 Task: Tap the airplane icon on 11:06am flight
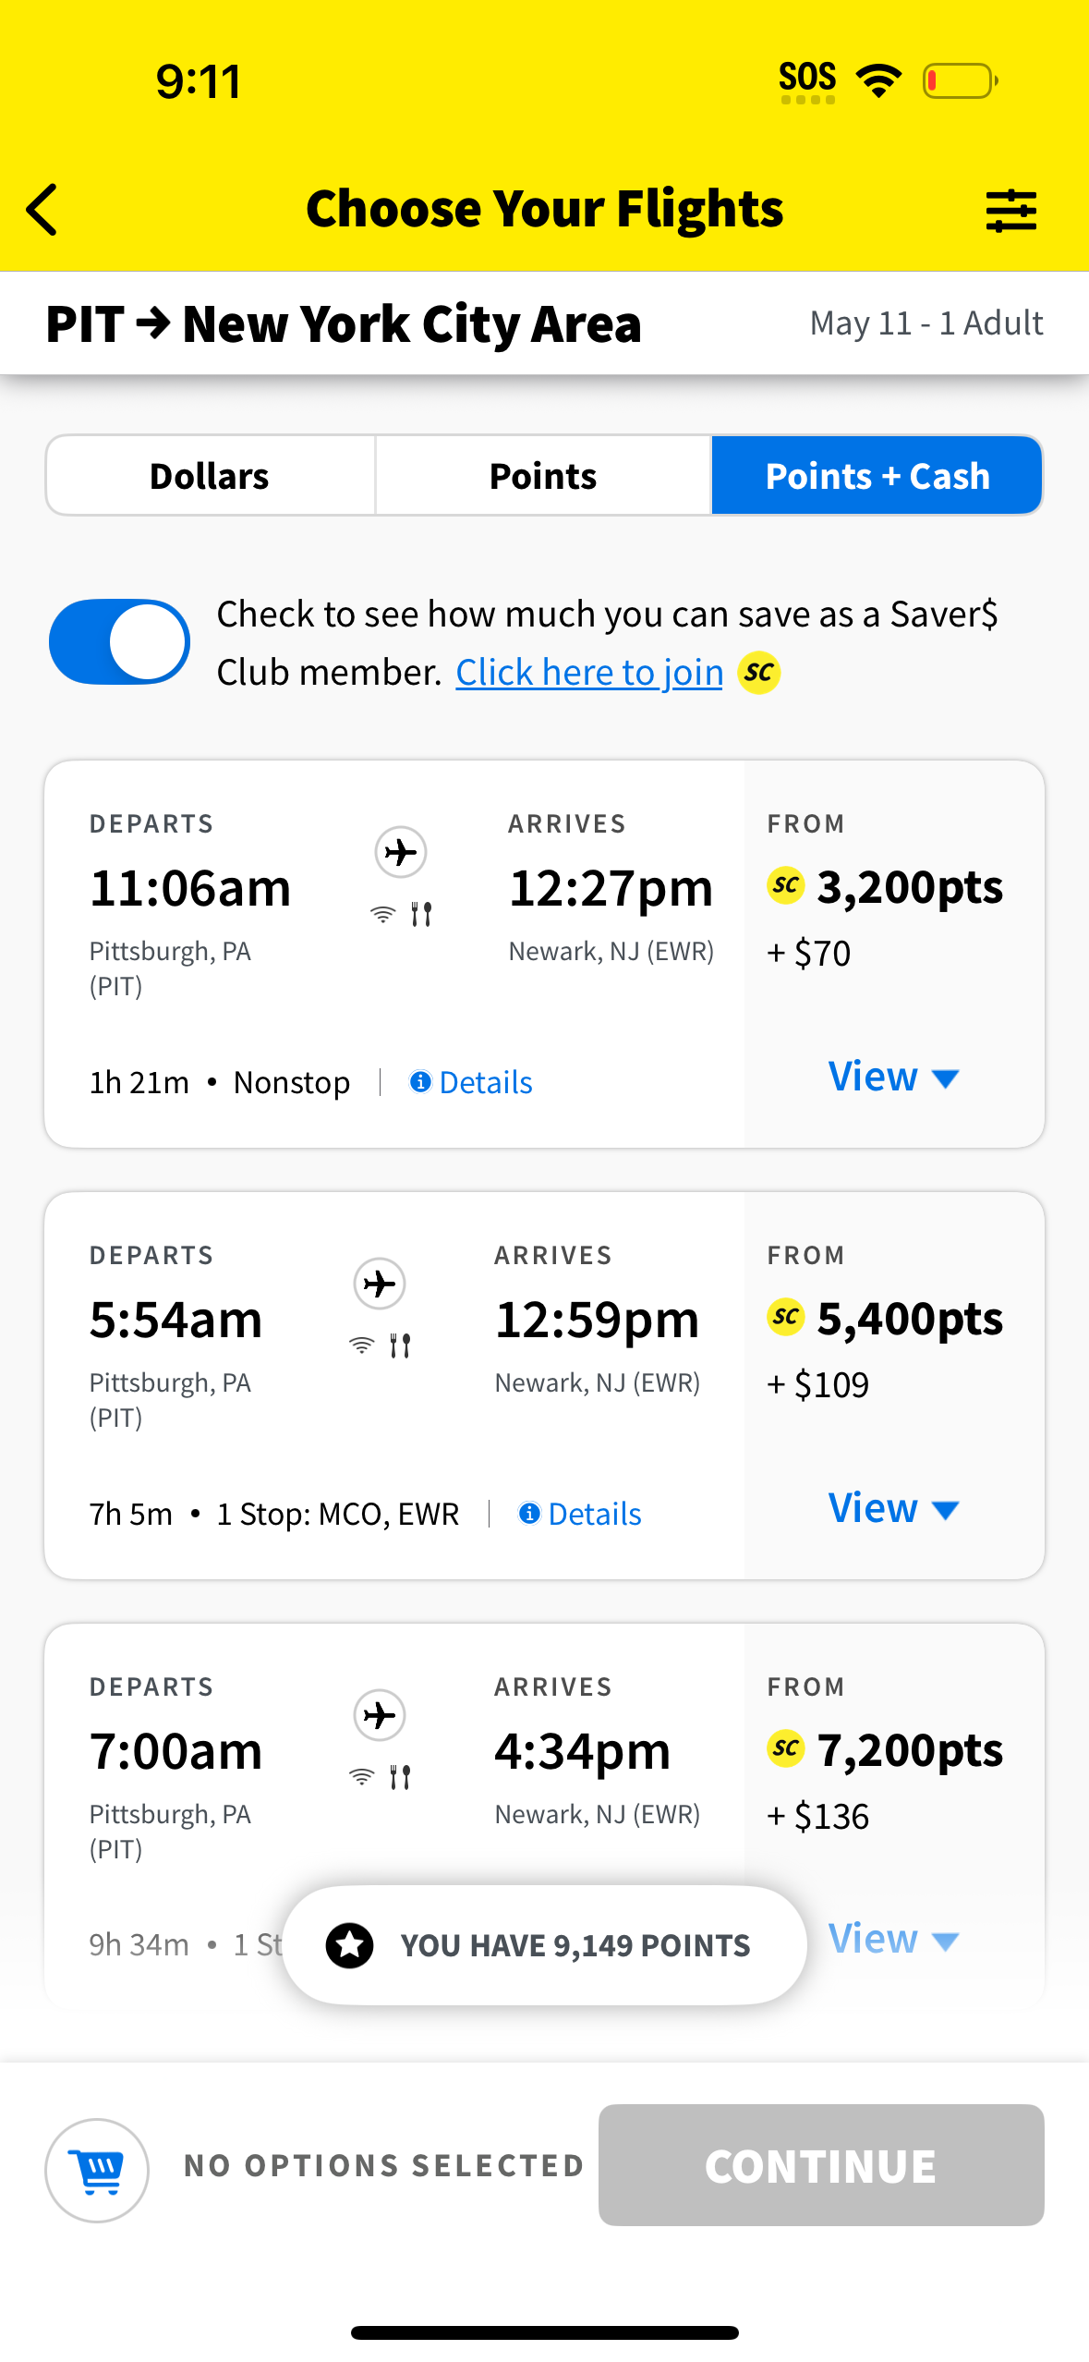(x=401, y=851)
